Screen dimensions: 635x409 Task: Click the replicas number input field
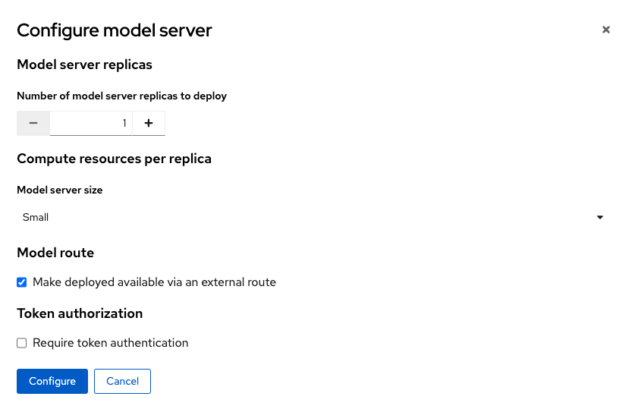pyautogui.click(x=91, y=123)
